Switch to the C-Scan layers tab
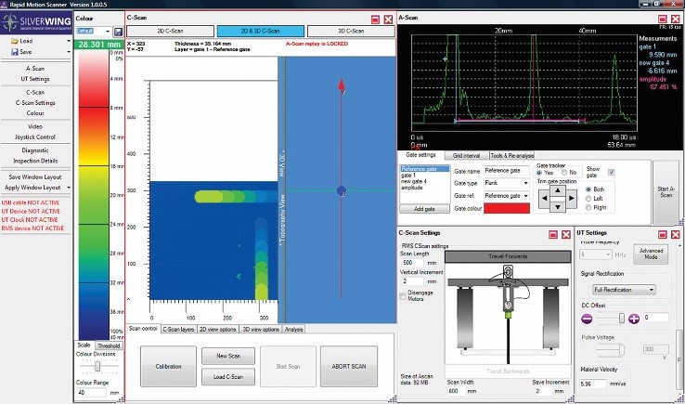Image resolution: width=685 pixels, height=404 pixels. [178, 329]
